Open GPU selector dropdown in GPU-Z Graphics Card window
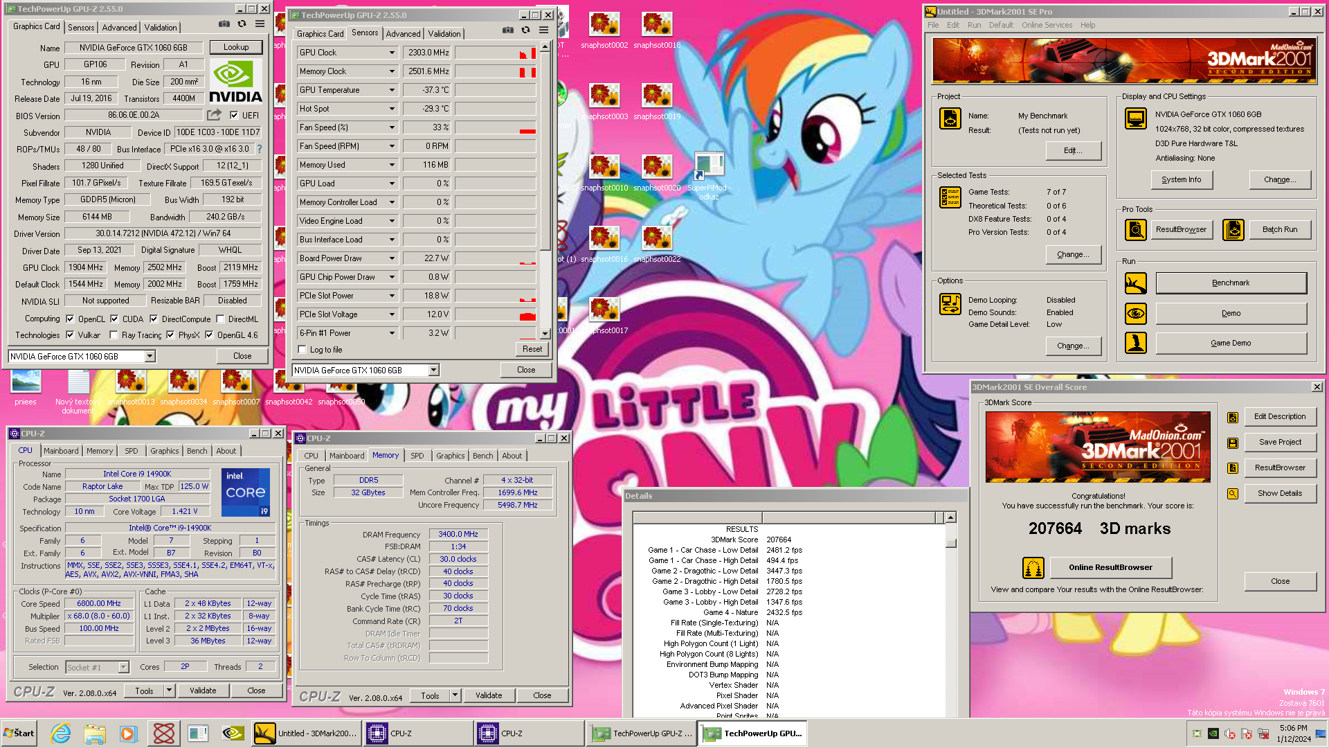This screenshot has width=1329, height=748. click(x=150, y=356)
